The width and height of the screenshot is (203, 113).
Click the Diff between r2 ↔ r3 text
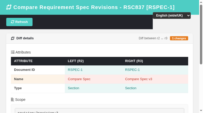[x=153, y=38]
